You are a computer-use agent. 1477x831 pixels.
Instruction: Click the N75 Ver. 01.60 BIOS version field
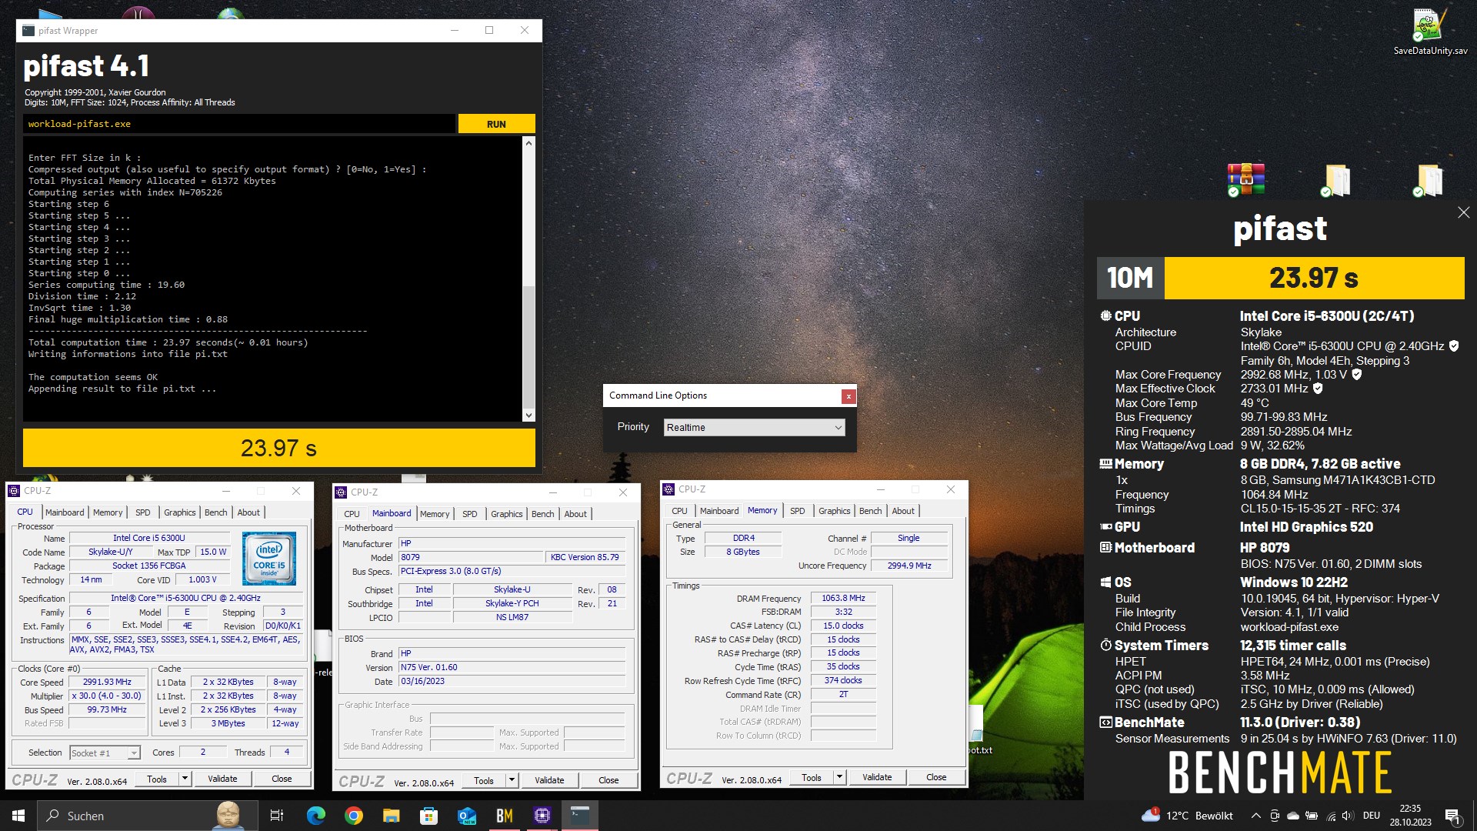512,668
